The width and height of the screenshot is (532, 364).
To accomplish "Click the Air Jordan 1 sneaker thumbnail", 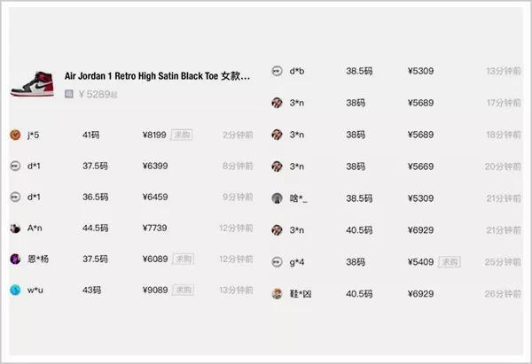I will tap(32, 84).
